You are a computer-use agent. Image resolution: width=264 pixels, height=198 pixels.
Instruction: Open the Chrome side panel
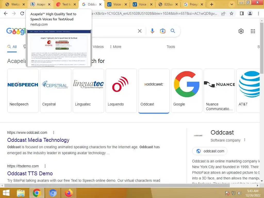click(242, 13)
